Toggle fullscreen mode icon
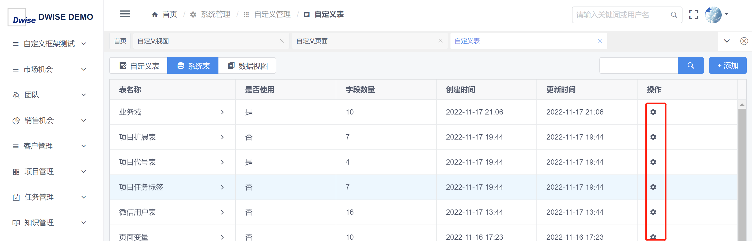This screenshot has width=752, height=241. point(694,15)
